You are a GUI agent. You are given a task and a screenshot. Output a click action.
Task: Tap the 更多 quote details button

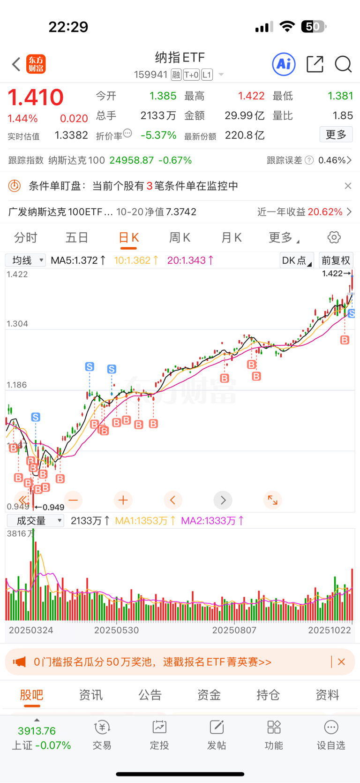pos(336,135)
